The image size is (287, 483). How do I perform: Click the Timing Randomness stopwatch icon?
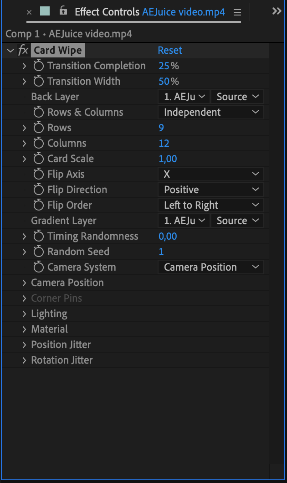(x=39, y=236)
